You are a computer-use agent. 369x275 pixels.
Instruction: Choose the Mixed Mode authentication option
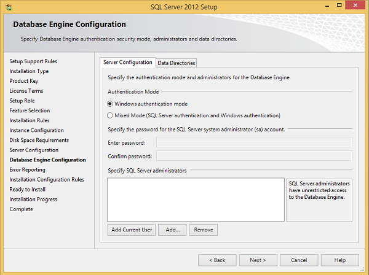click(x=110, y=115)
